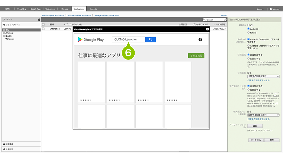The width and height of the screenshot is (283, 159).
Task: Select 公開にする under 公開状況
Action: [x=249, y=59]
